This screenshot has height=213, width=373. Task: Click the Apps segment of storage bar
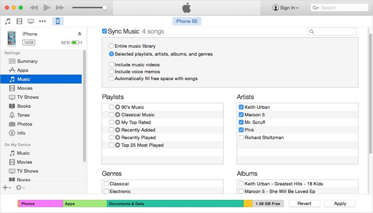[x=85, y=203]
